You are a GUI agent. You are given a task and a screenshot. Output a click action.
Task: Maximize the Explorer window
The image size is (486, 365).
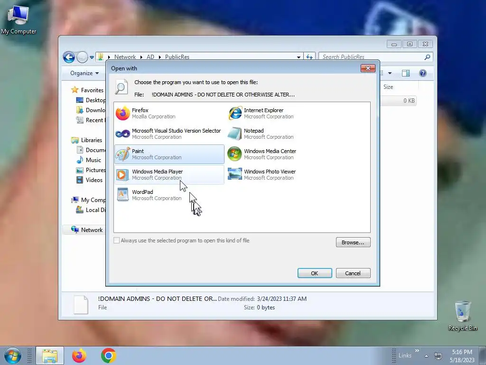[x=410, y=44]
